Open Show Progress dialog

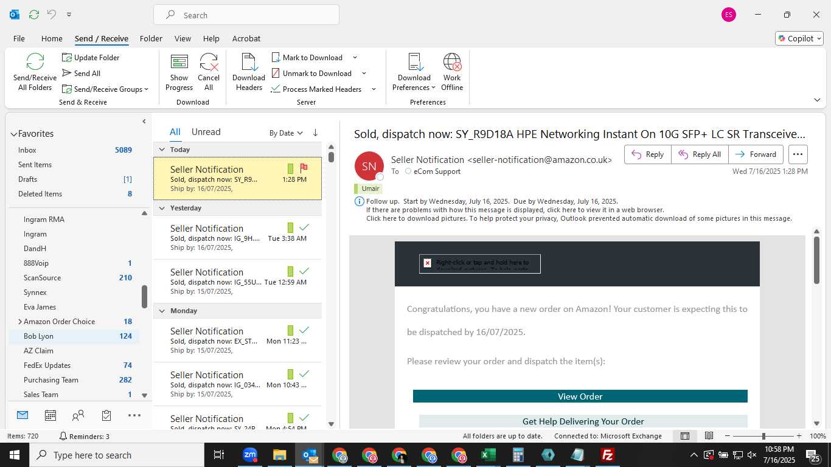179,72
